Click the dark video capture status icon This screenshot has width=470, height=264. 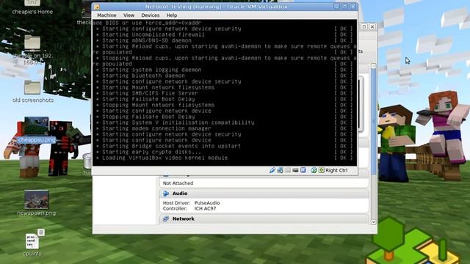[295, 170]
